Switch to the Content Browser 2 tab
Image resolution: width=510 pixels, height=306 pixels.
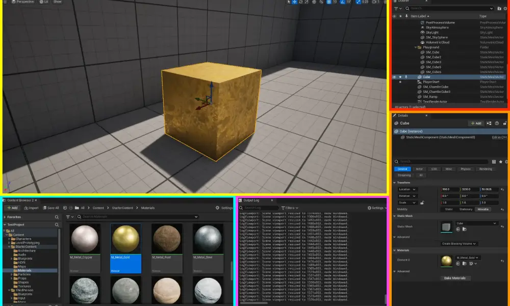point(20,200)
